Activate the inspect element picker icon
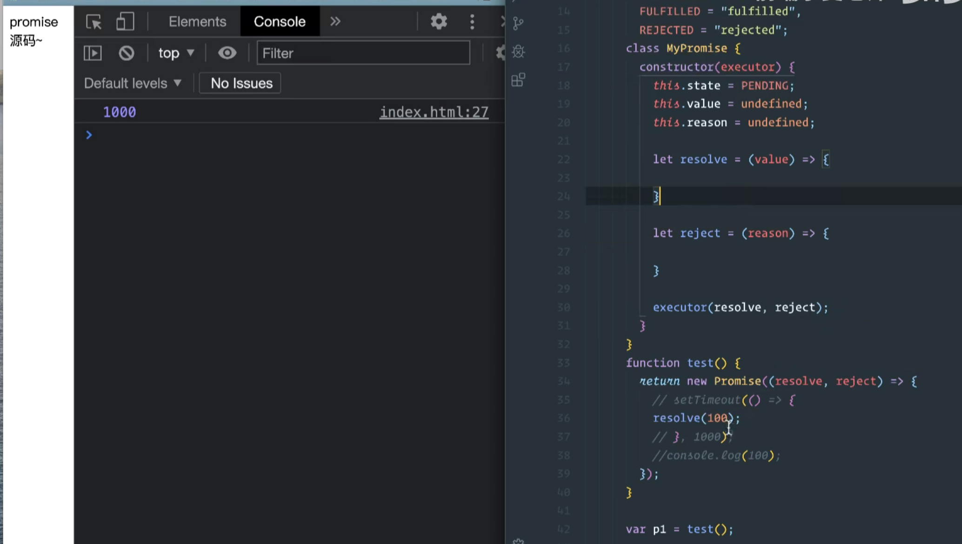Image resolution: width=962 pixels, height=544 pixels. [94, 22]
